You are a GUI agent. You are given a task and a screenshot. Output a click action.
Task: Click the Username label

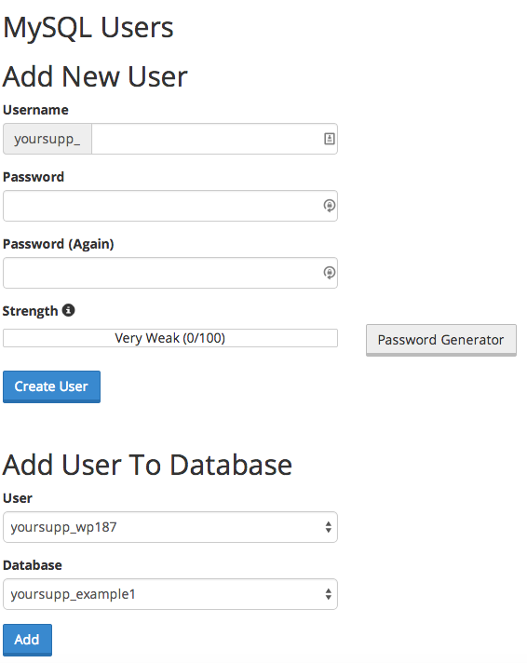(x=35, y=110)
